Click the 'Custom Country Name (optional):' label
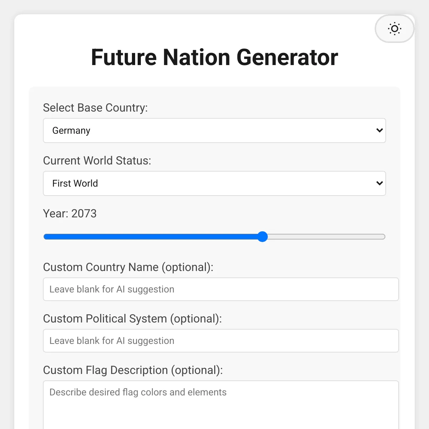Viewport: 429px width, 429px height. tap(128, 267)
